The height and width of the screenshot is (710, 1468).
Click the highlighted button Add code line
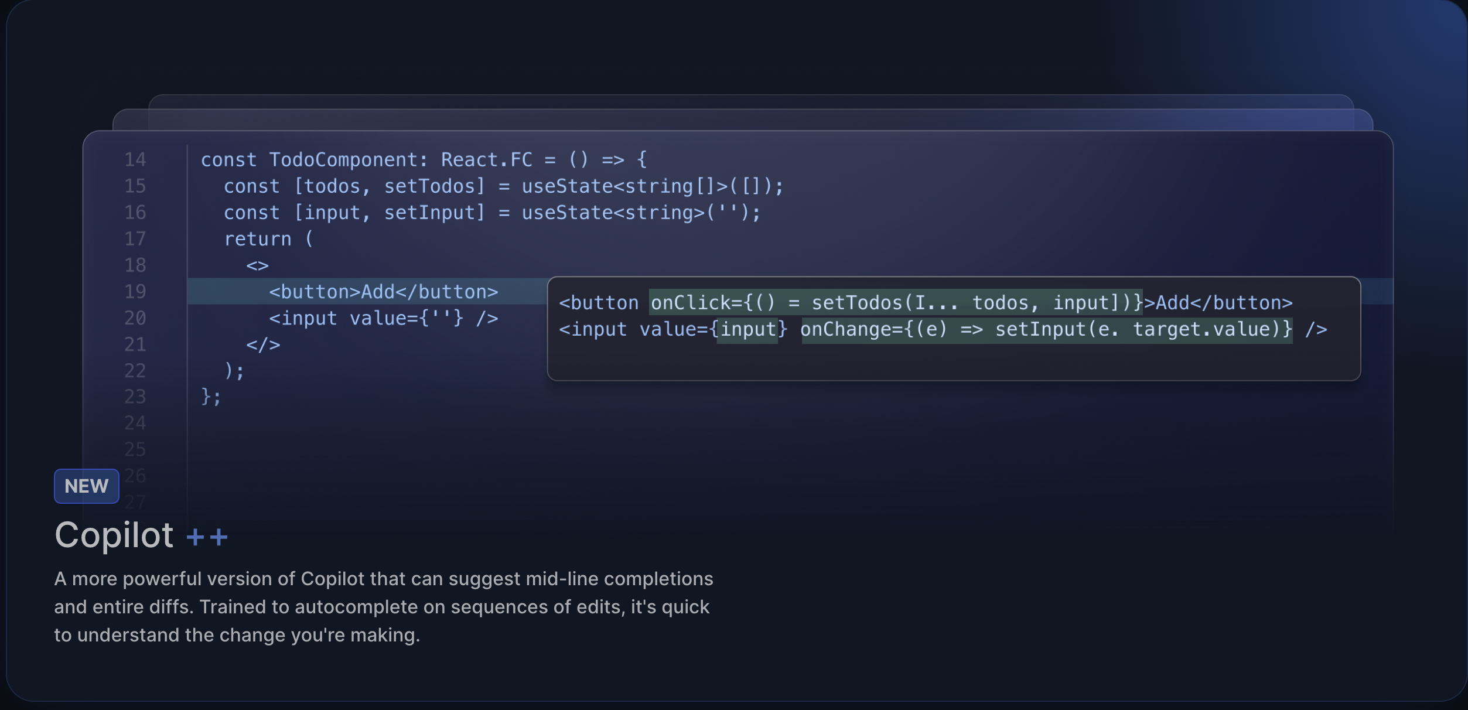point(383,291)
